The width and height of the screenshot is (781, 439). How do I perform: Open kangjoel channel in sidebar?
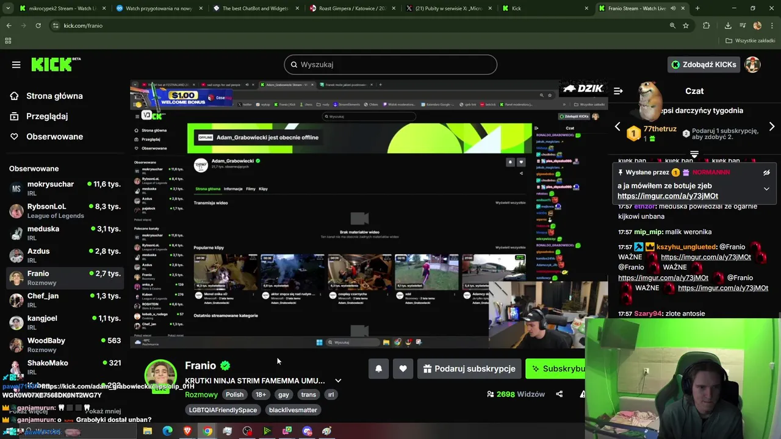pos(65,323)
